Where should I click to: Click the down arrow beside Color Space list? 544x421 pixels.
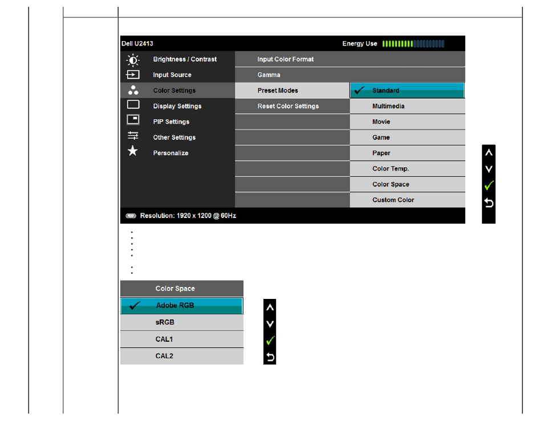pyautogui.click(x=270, y=324)
